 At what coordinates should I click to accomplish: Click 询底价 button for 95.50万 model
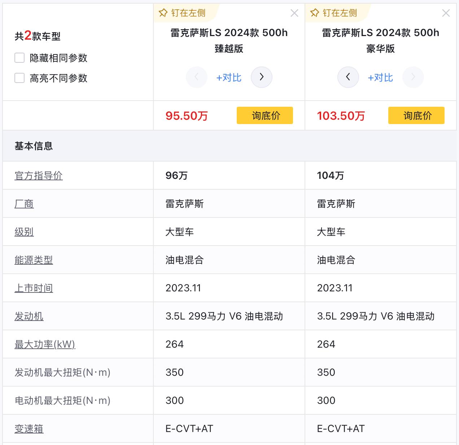point(265,115)
